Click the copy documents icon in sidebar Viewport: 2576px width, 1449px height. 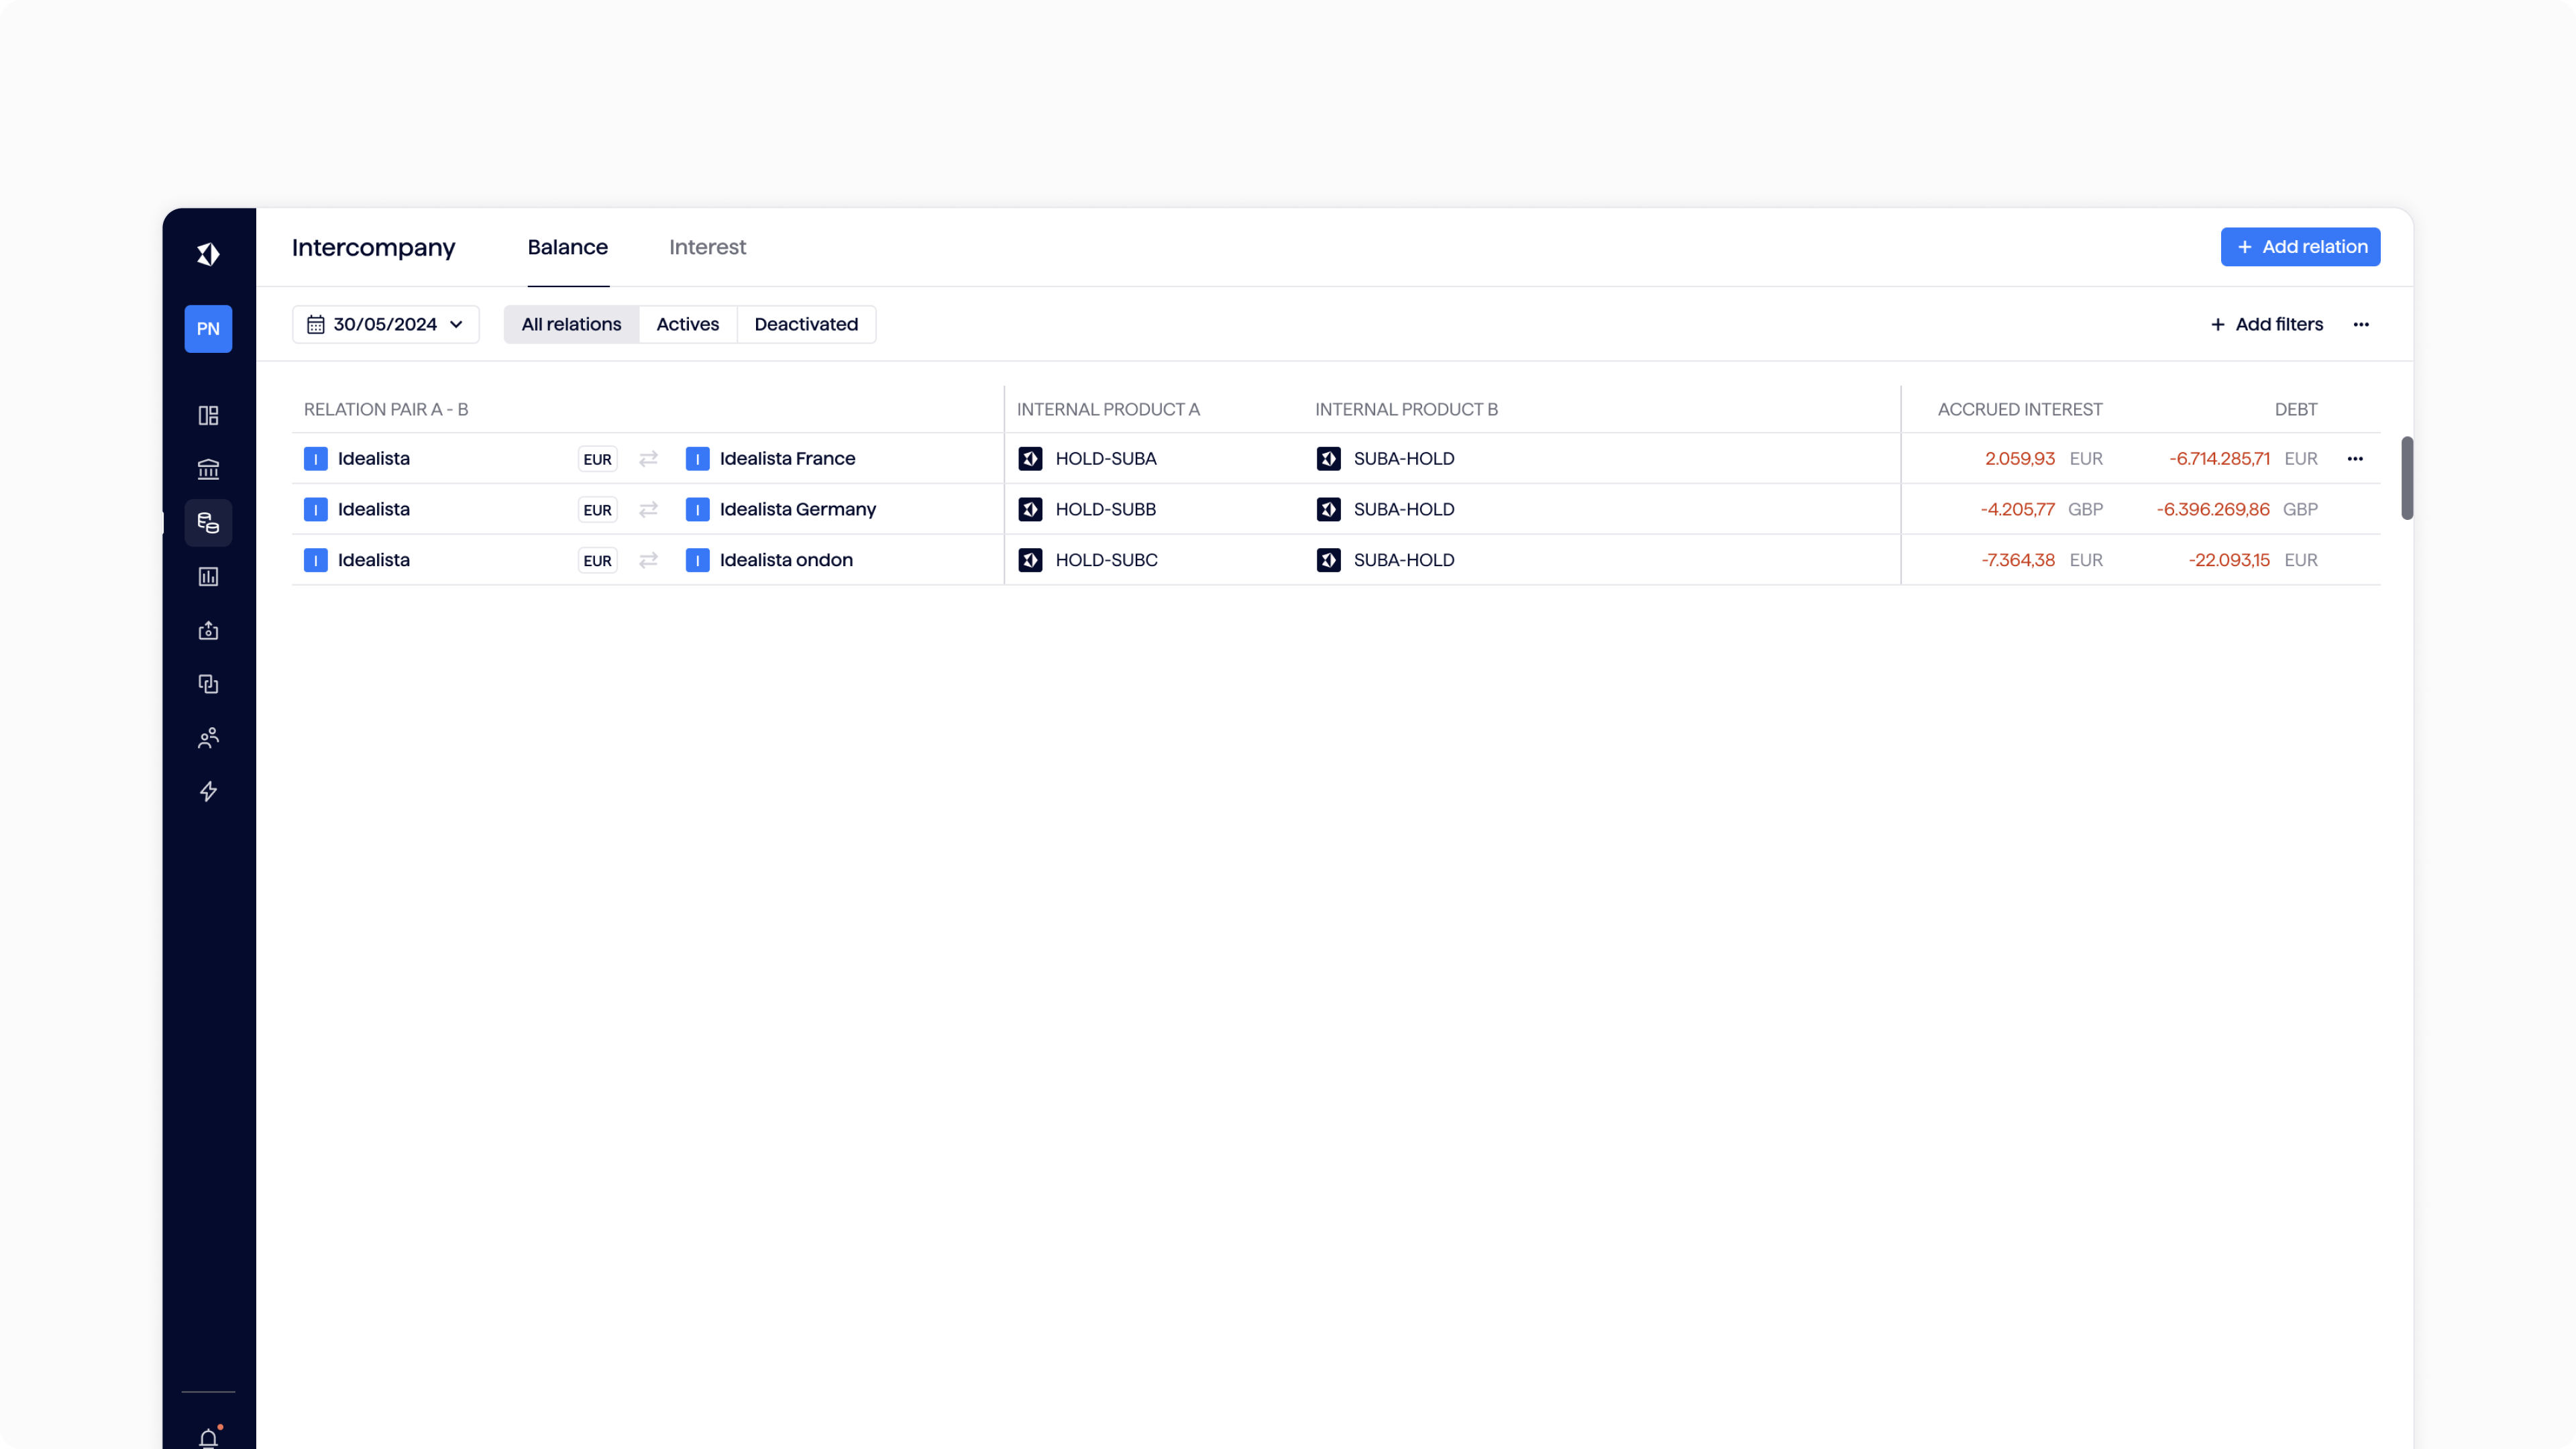[208, 684]
